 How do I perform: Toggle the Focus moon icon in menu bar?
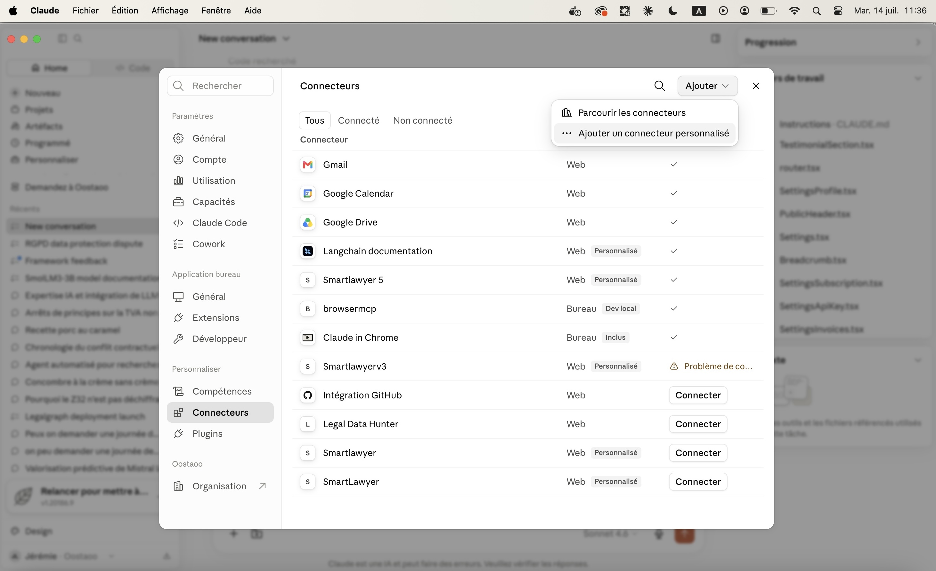(672, 11)
